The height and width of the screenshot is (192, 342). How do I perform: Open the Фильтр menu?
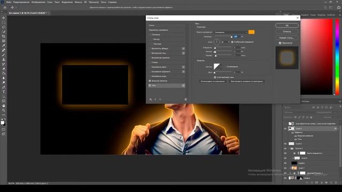[x=79, y=2]
